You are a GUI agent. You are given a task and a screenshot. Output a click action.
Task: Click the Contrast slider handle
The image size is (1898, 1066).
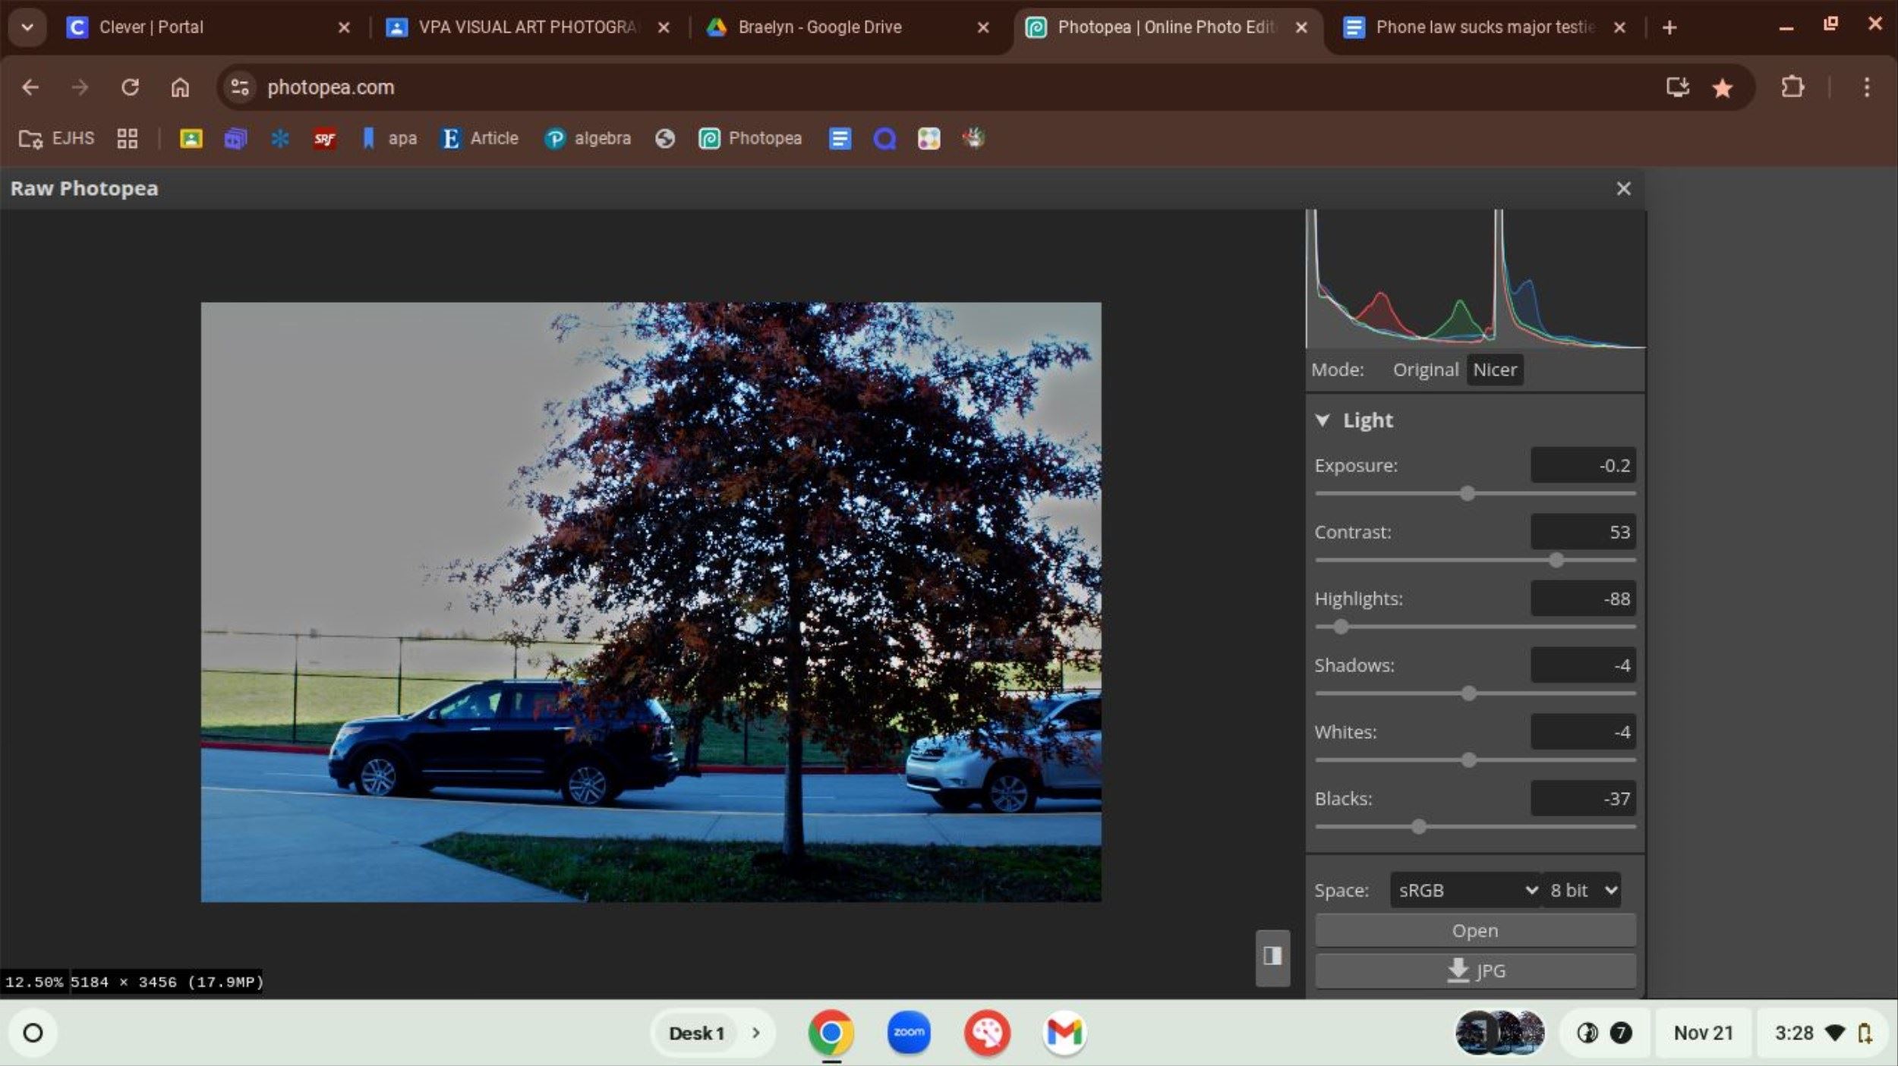(x=1556, y=560)
